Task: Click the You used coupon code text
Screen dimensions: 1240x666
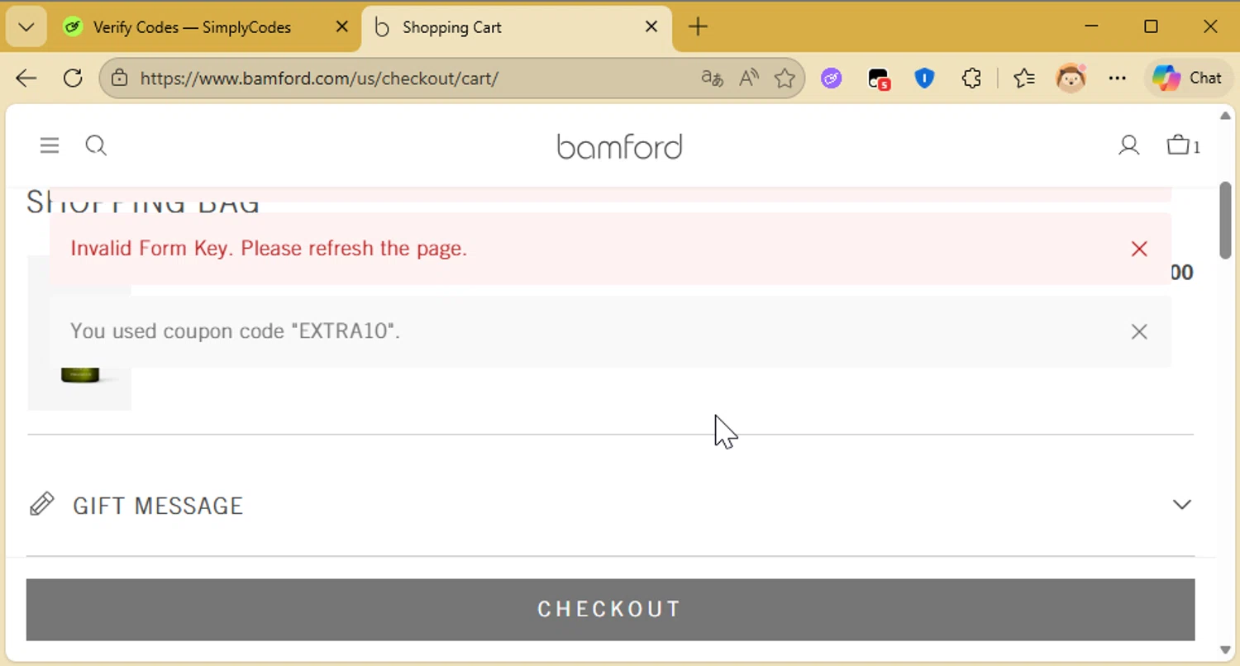Action: click(x=235, y=331)
